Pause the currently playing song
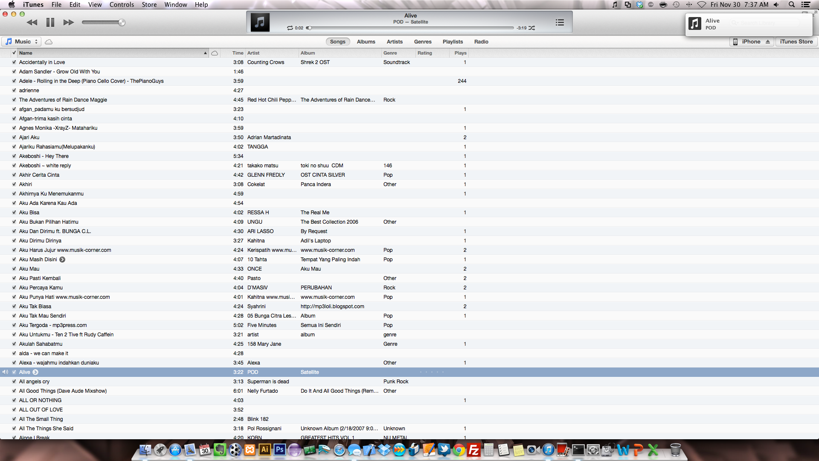 (50, 22)
